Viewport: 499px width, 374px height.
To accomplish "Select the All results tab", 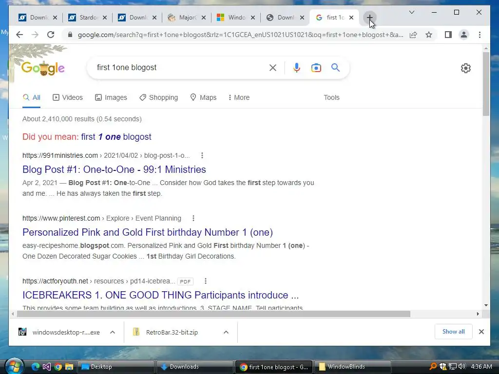I will 32,97.
